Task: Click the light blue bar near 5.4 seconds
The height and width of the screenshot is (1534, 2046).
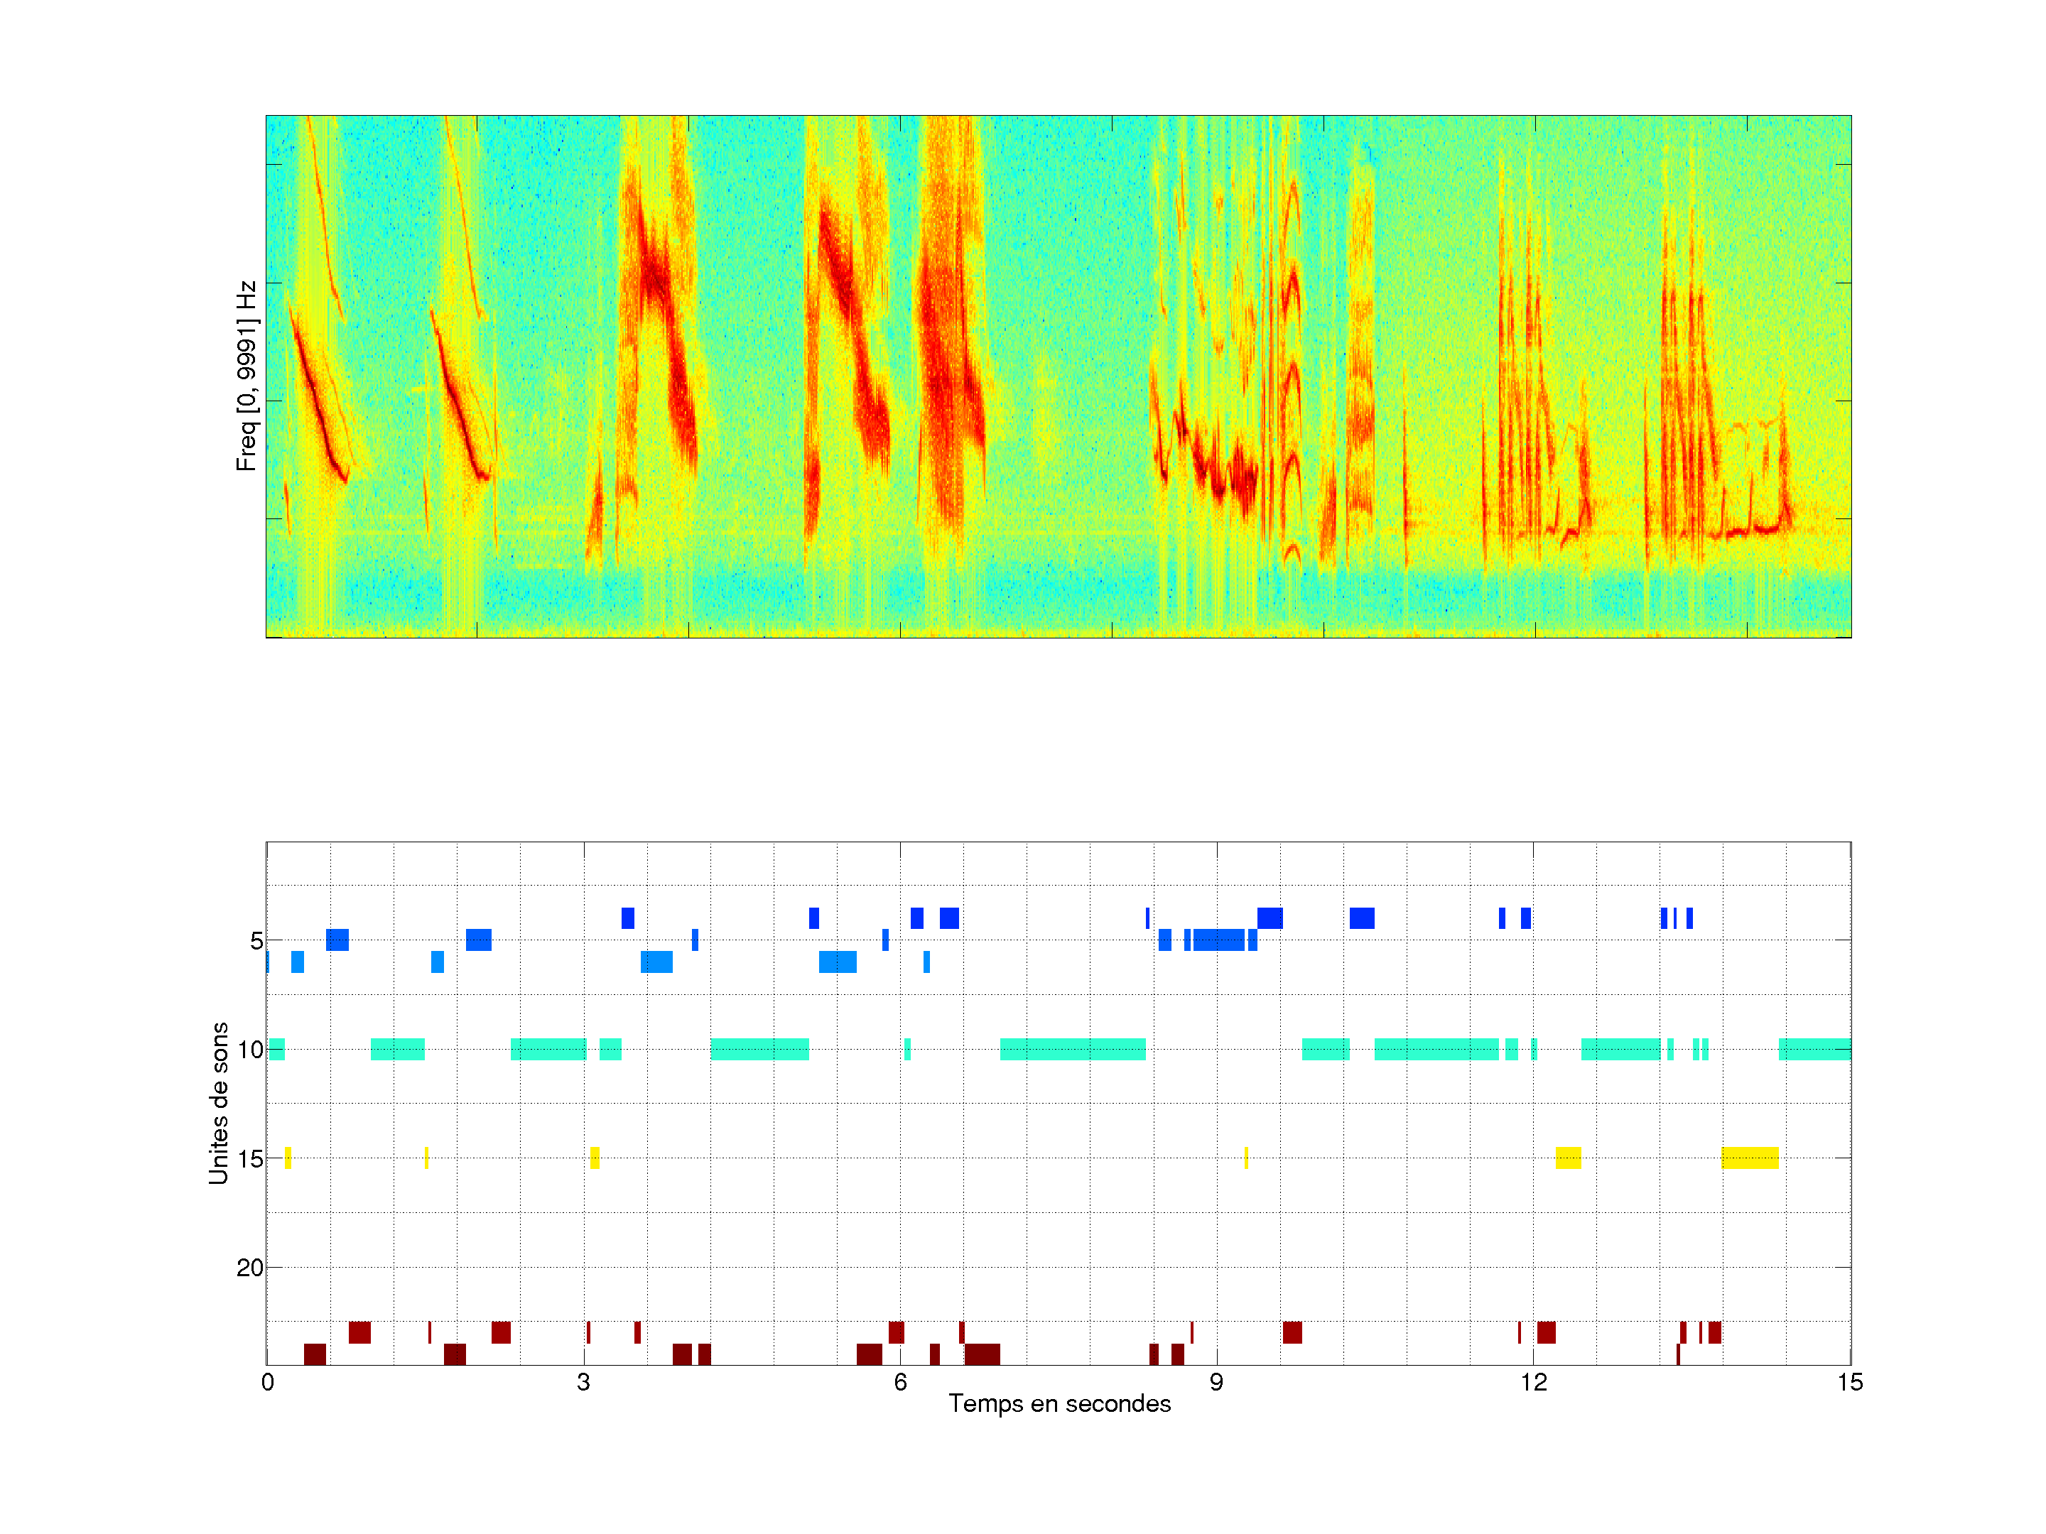Action: (x=837, y=962)
